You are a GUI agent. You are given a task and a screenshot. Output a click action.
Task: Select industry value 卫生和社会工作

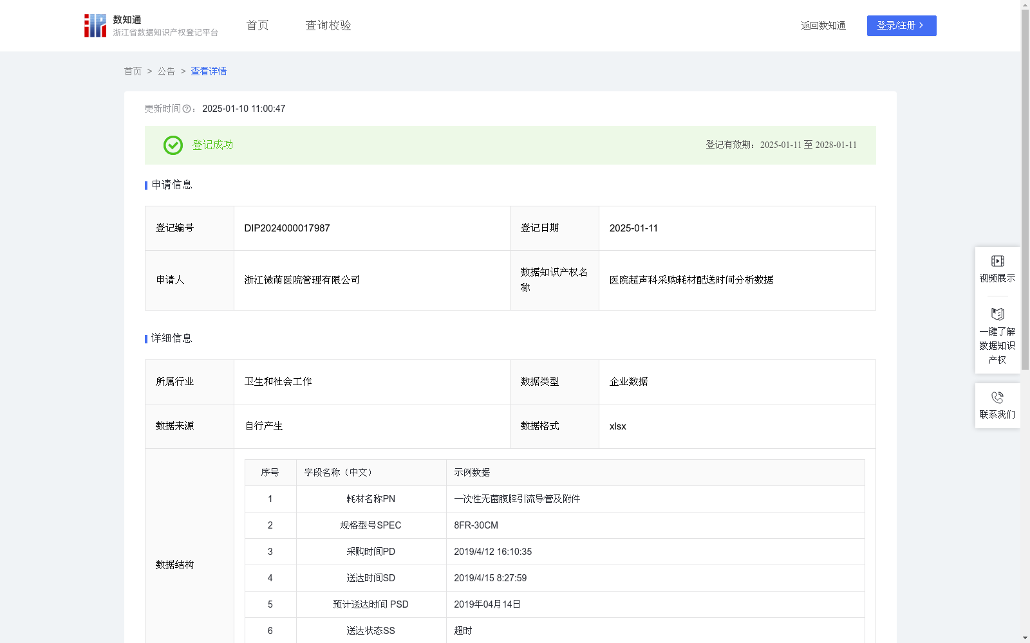(x=278, y=382)
